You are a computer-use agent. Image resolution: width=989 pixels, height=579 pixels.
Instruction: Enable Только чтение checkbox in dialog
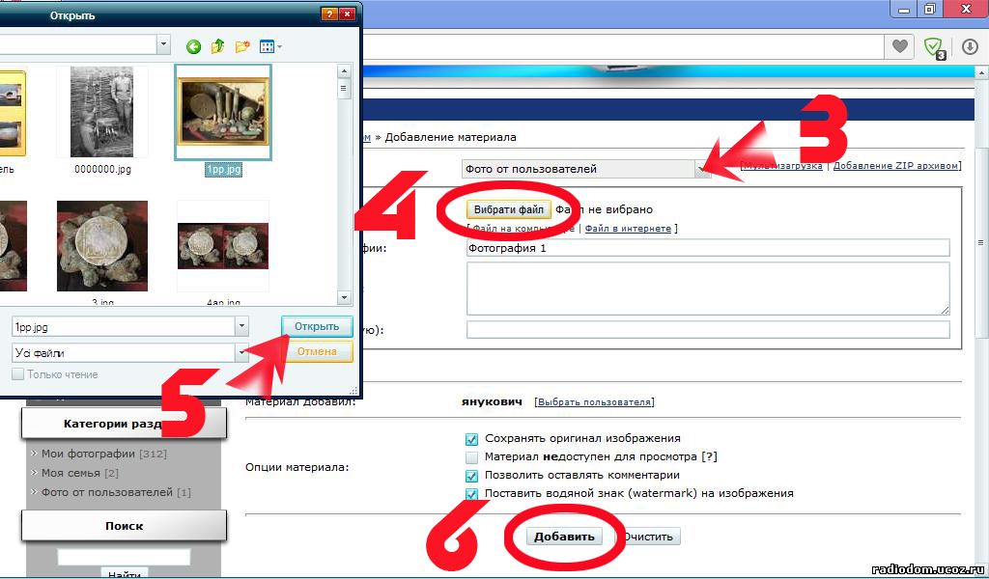coord(17,374)
